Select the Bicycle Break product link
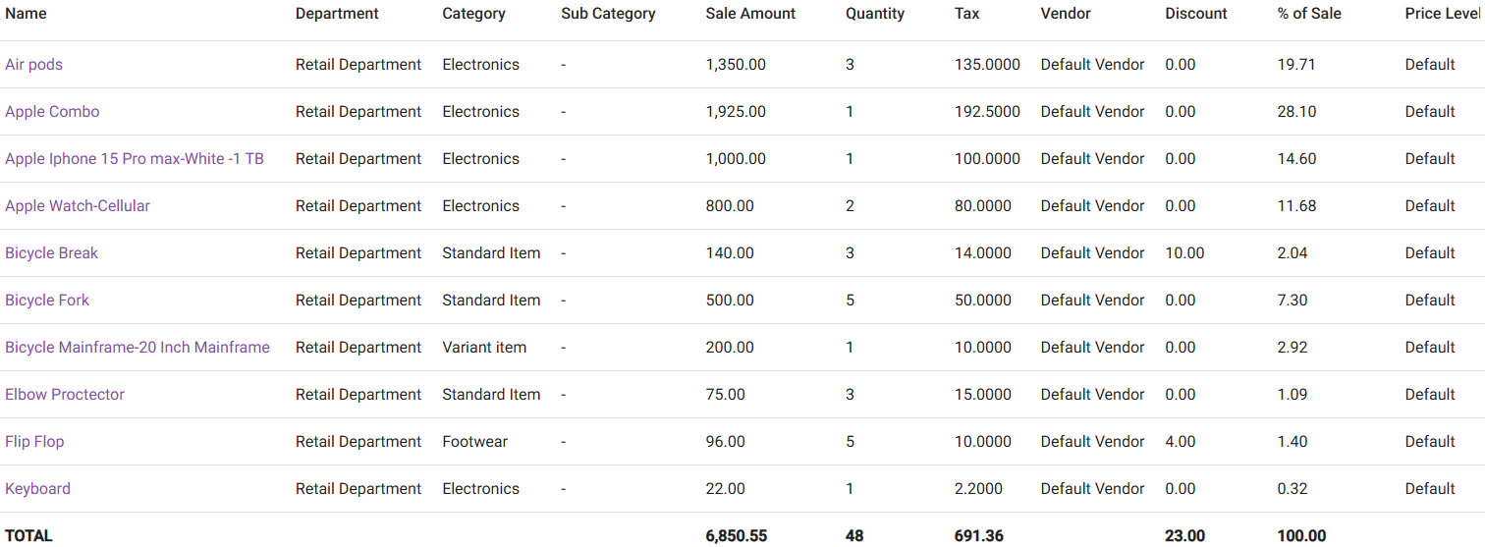Screen dimensions: 1485x547 pos(52,253)
